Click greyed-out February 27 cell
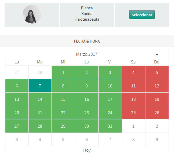174x155 pixels. click(x=17, y=72)
